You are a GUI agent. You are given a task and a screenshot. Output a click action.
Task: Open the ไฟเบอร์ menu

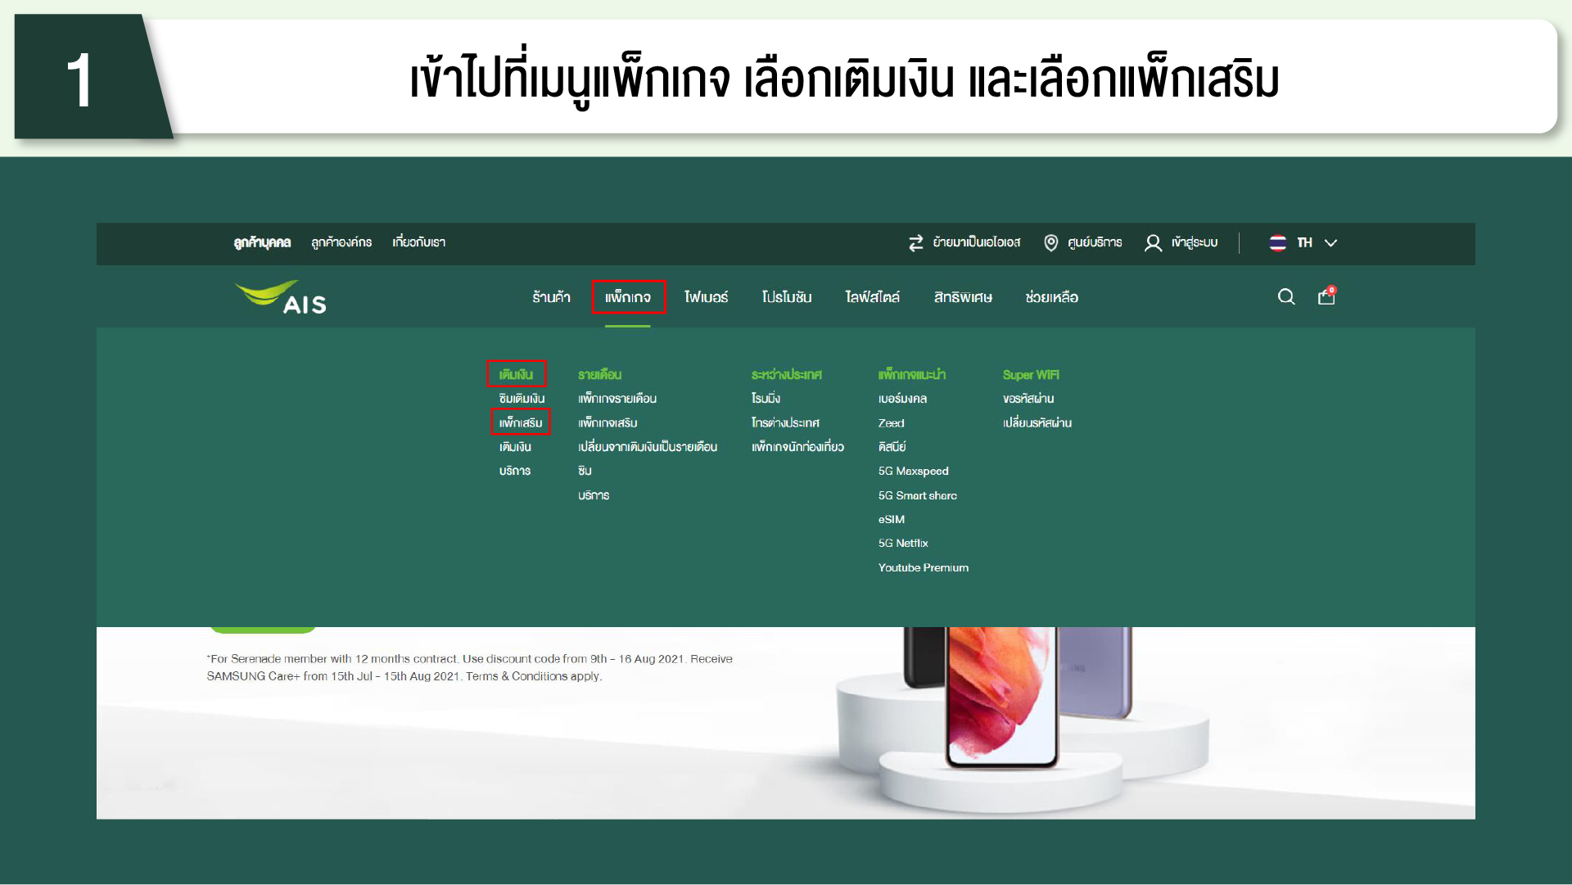click(x=706, y=297)
